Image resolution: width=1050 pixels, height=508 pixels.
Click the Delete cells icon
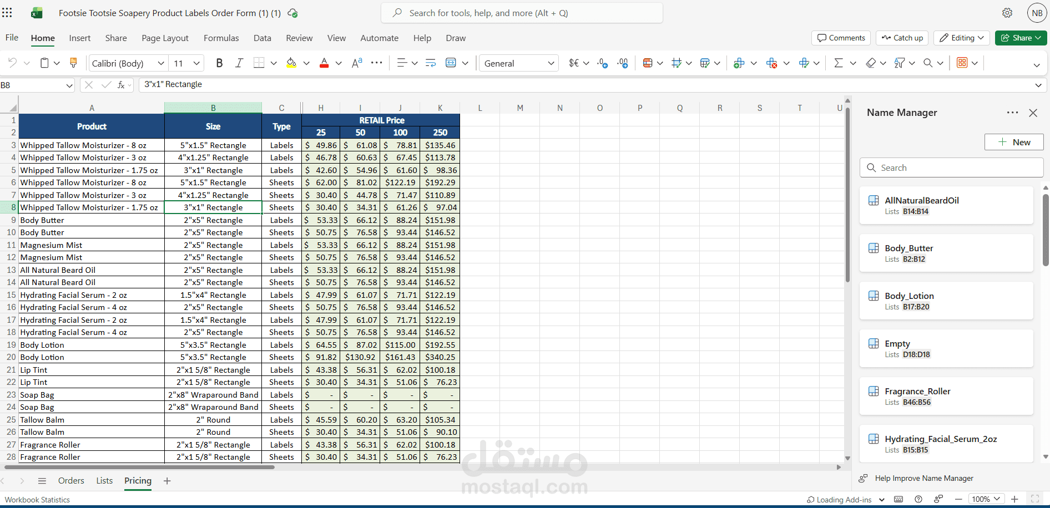tap(771, 63)
